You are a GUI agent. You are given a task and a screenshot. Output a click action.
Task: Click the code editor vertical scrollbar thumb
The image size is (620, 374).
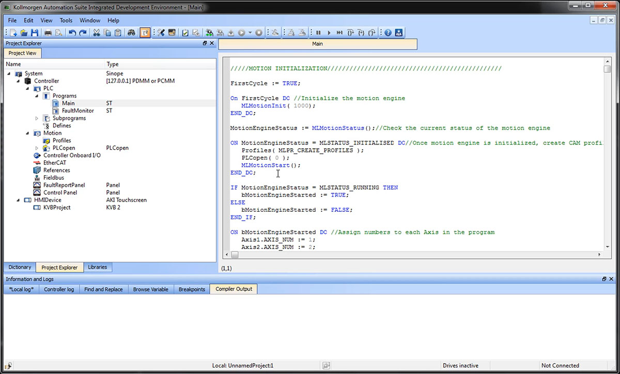coord(607,69)
